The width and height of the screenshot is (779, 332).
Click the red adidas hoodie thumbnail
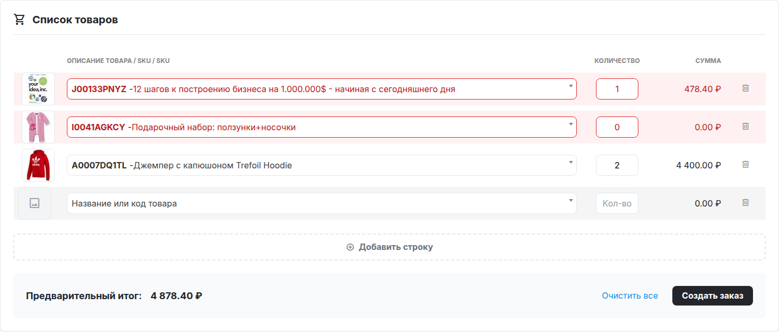[38, 165]
